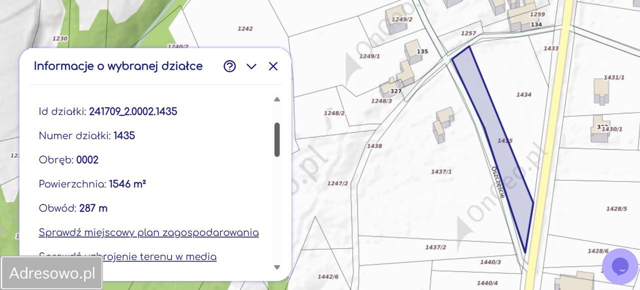Click the panel title "Informacje o wybranej działce"
The height and width of the screenshot is (290, 640).
point(118,65)
